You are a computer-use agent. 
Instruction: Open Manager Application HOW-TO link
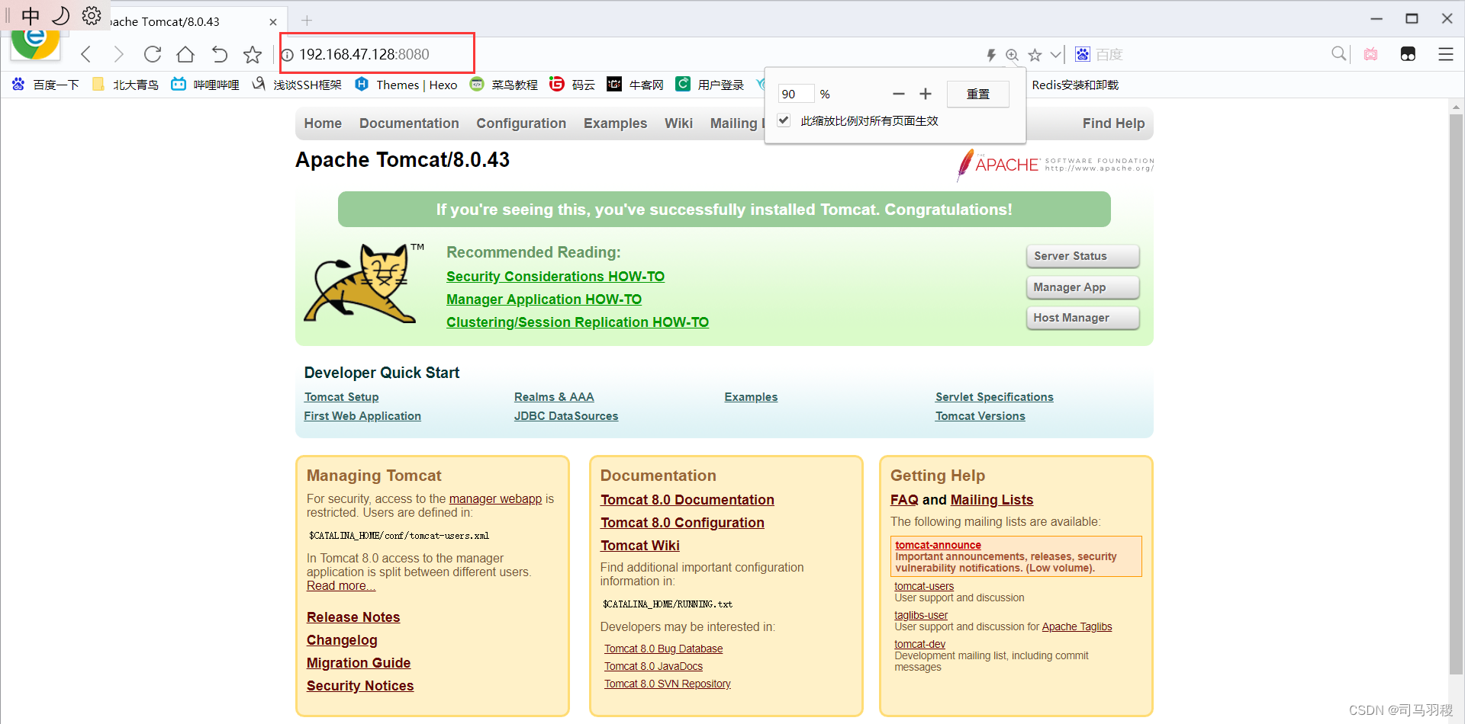coord(544,300)
